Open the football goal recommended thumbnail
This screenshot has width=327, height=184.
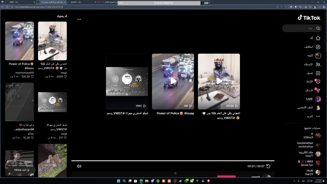(19, 102)
